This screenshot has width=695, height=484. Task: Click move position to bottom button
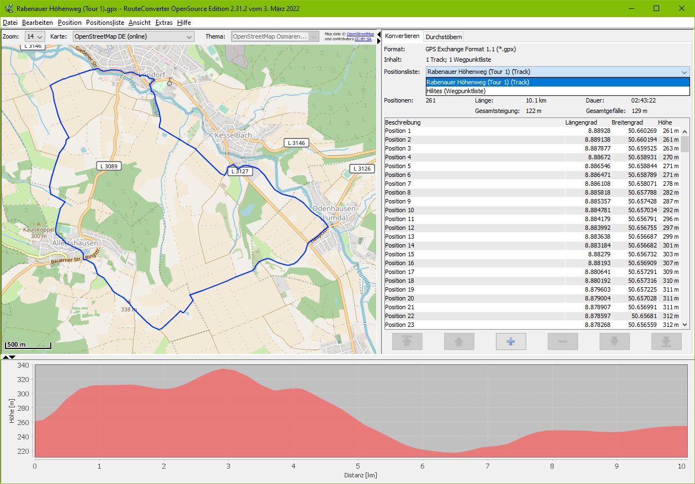point(666,342)
